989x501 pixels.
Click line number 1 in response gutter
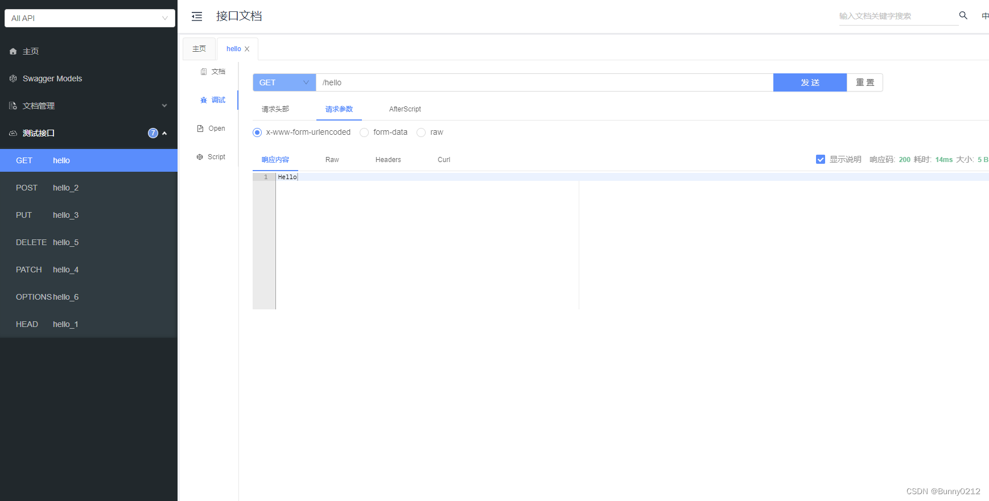266,177
